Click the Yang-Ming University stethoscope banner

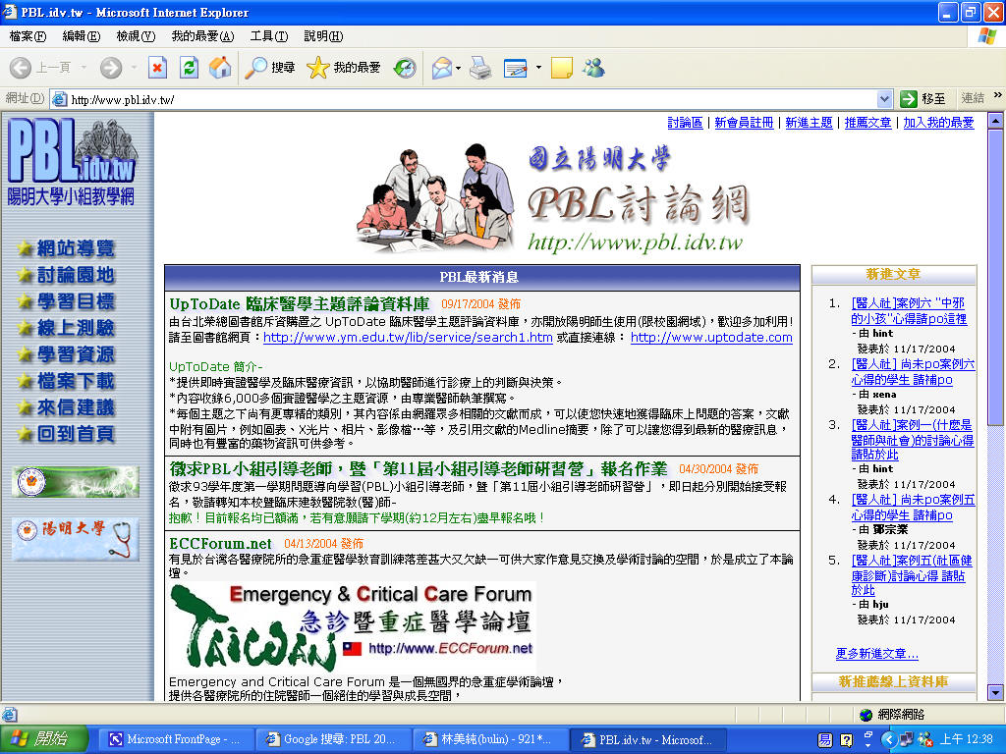[76, 539]
